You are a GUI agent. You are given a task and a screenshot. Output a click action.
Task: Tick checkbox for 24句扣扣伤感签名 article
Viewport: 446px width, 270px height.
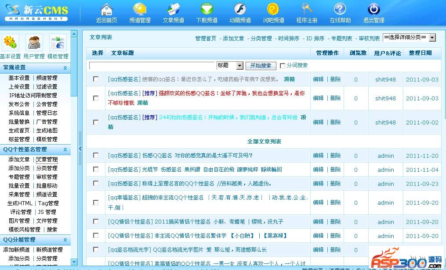pyautogui.click(x=96, y=122)
